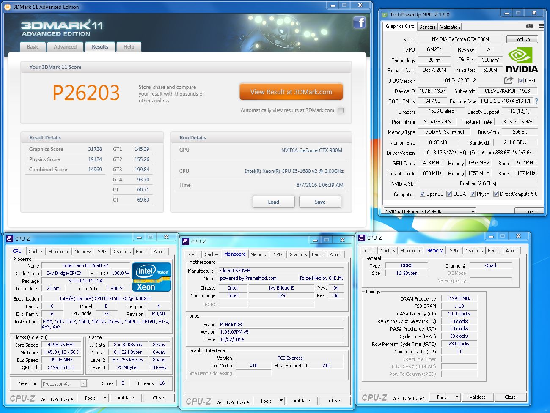The height and width of the screenshot is (413, 550).
Task: Open Graphics tab in CPU-Z Memory window
Action: point(474,251)
